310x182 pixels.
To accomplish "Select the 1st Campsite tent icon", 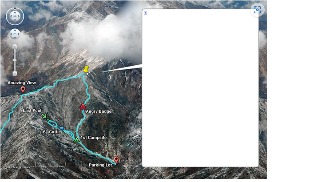I will [x=76, y=139].
